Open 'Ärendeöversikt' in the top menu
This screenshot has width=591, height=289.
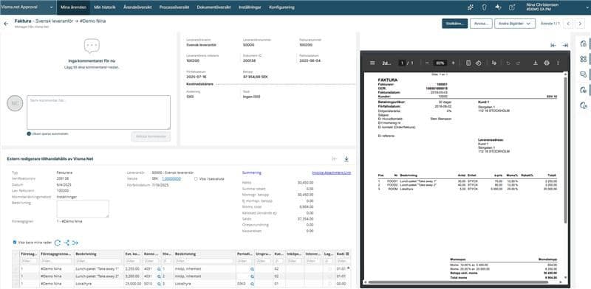(x=138, y=7)
